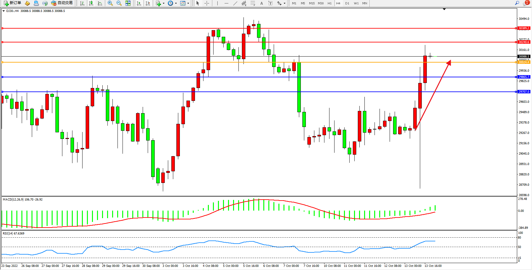
Task: Switch to the D1 timeframe
Action: tap(347, 3)
